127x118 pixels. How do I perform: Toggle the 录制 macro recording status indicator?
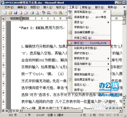point(101,115)
